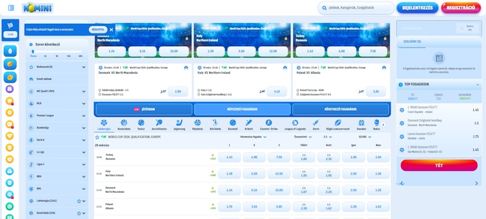This screenshot has height=219, width=486.
Task: Click the BEJELENTKEZÉS login button
Action: (417, 8)
